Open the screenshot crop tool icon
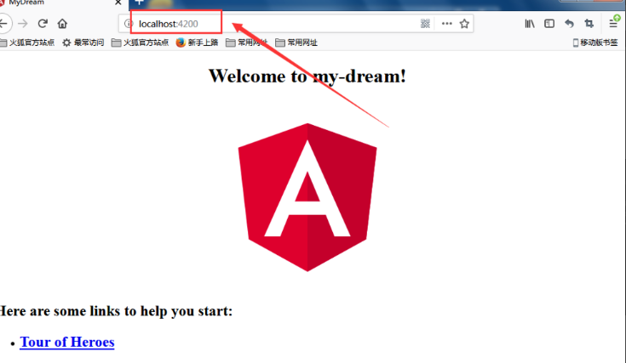This screenshot has width=626, height=363. tap(589, 24)
